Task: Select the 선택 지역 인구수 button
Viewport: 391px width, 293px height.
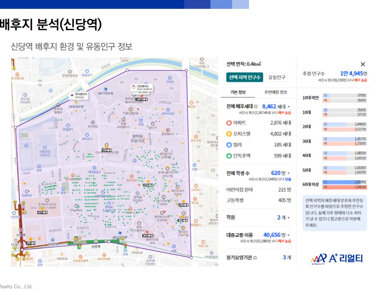Action: 245,77
